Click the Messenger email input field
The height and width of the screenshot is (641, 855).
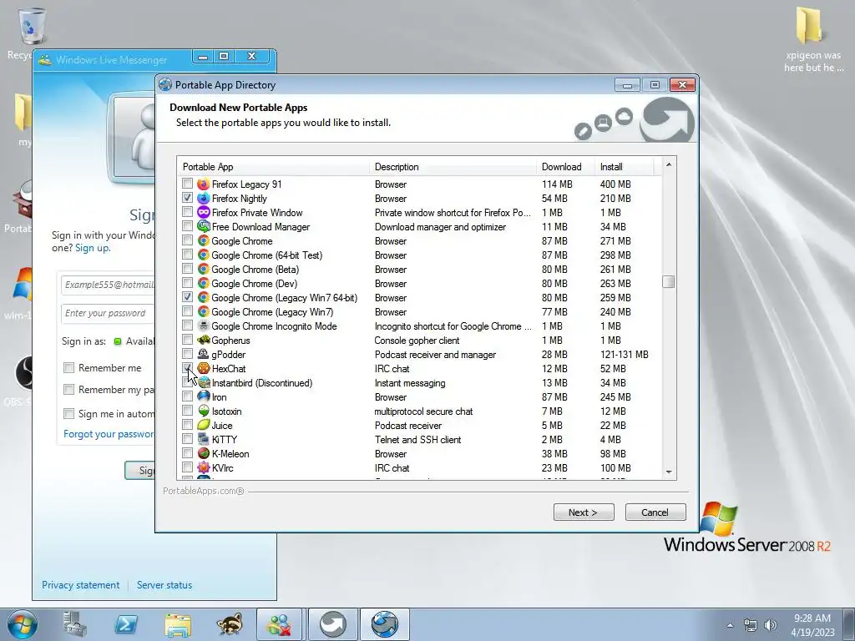click(x=109, y=285)
